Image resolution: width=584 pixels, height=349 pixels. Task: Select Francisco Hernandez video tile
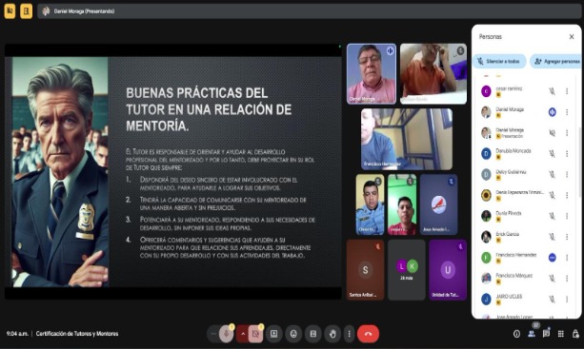click(407, 139)
